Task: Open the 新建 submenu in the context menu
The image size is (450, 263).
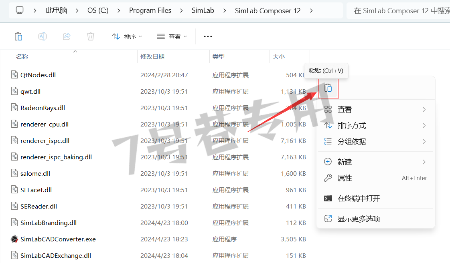Action: (376, 162)
